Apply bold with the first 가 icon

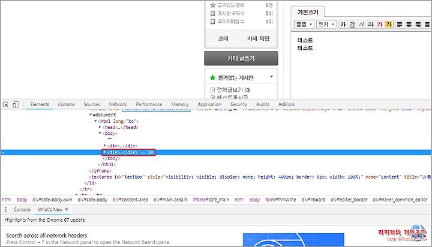pyautogui.click(x=343, y=24)
